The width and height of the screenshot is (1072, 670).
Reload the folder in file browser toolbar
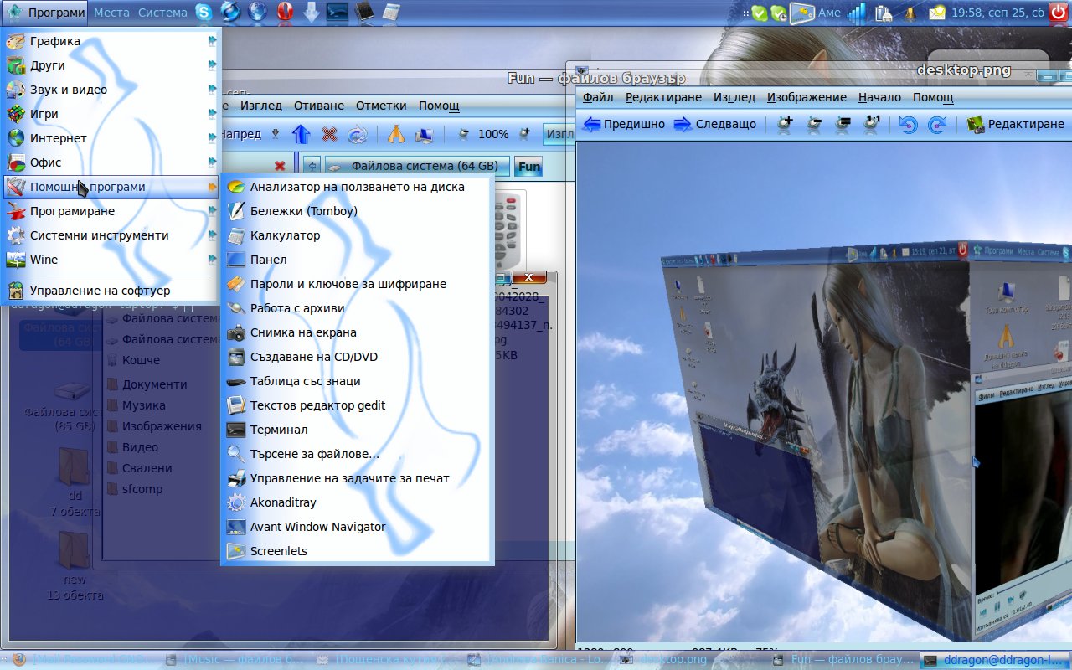358,134
